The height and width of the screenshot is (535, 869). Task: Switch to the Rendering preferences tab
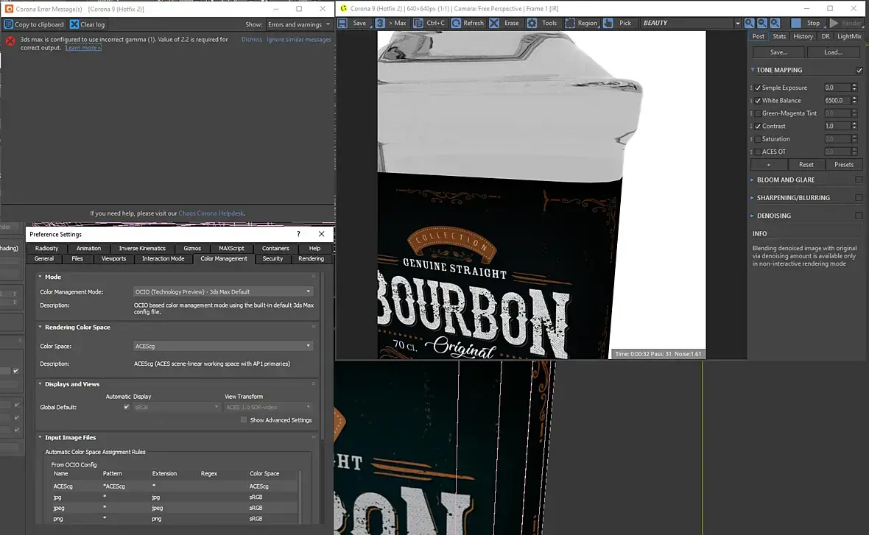[x=311, y=258]
